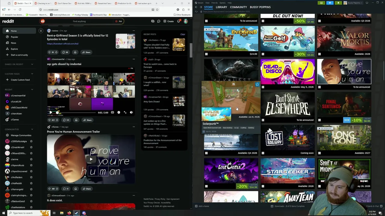Click Add a Game in Steam
385x216 pixels.
tap(202, 206)
